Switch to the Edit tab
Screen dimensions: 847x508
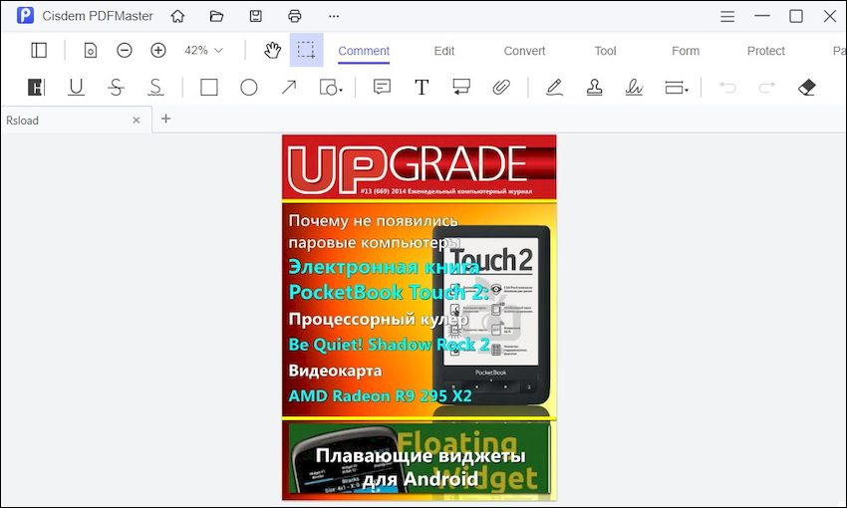click(444, 51)
